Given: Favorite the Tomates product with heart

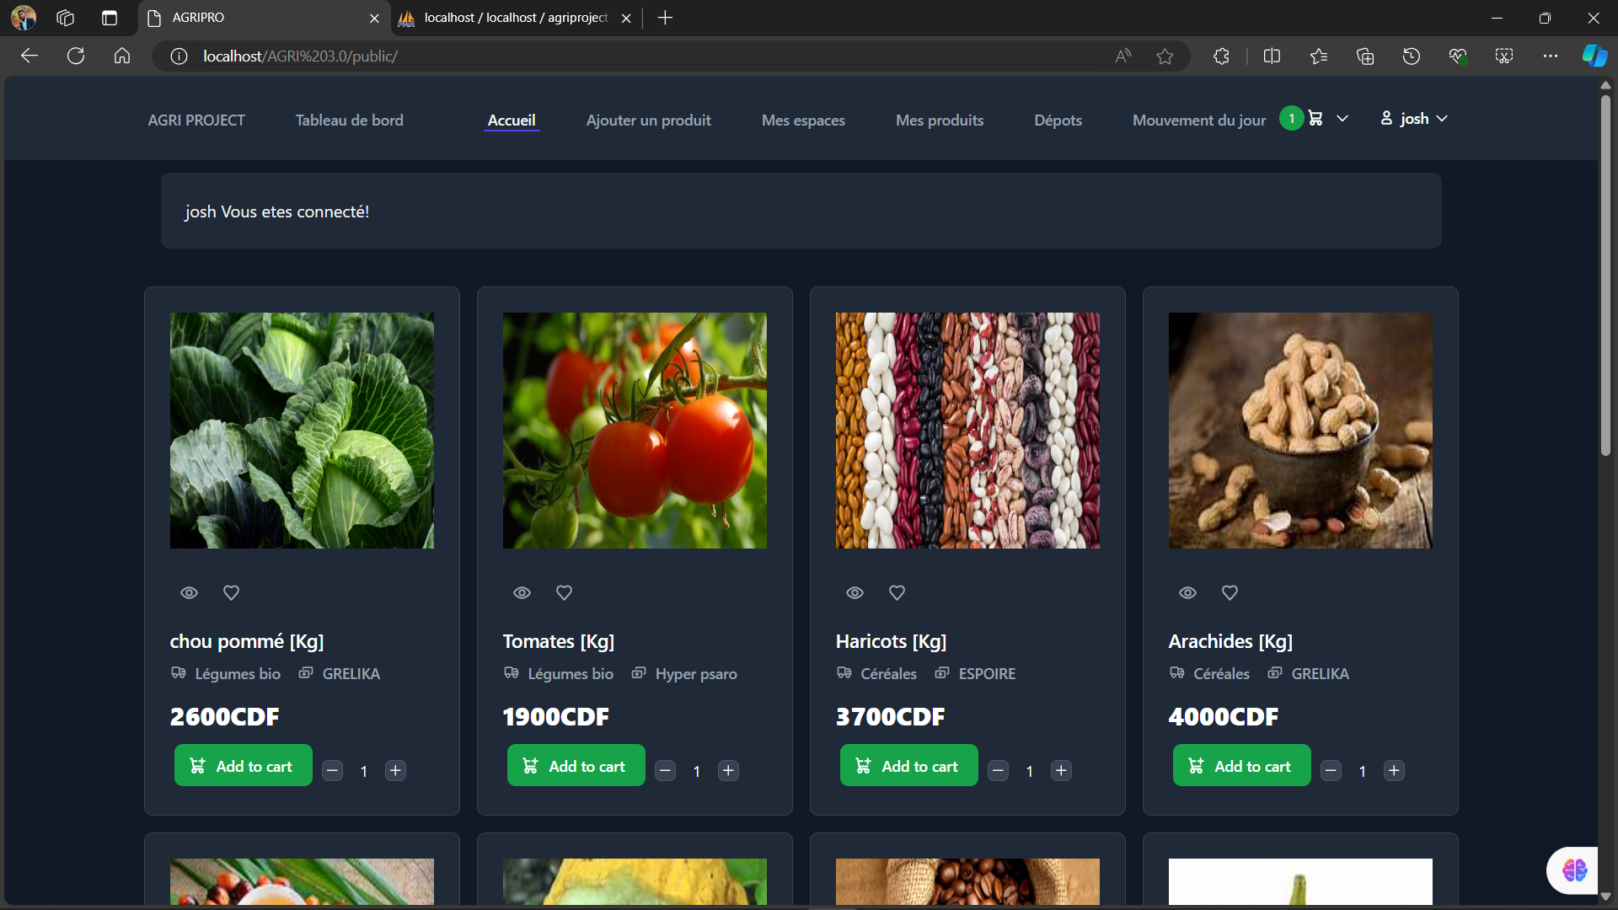Looking at the screenshot, I should 564,593.
